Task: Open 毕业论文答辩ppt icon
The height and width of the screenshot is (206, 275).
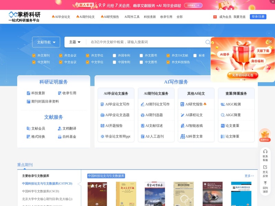Action: click(102, 136)
